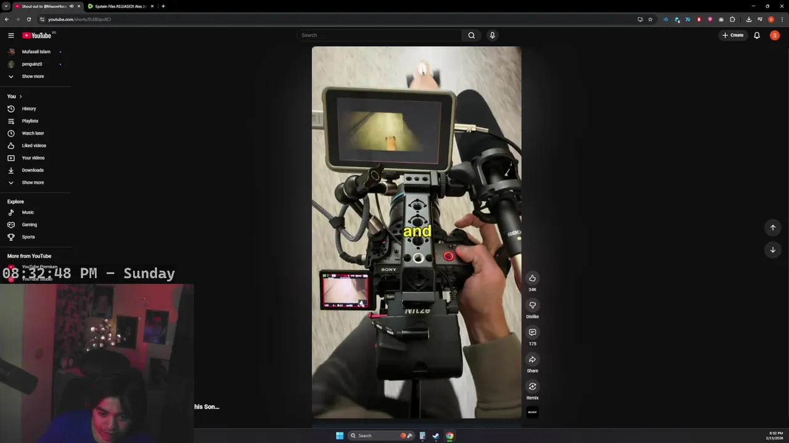The width and height of the screenshot is (789, 443).
Task: Close the Shout out to @MasonHora tab
Action: 79,6
